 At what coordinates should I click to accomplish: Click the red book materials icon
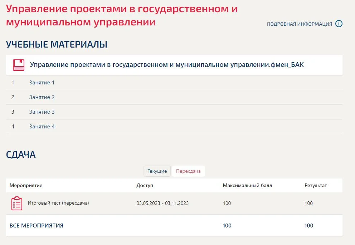(x=19, y=65)
